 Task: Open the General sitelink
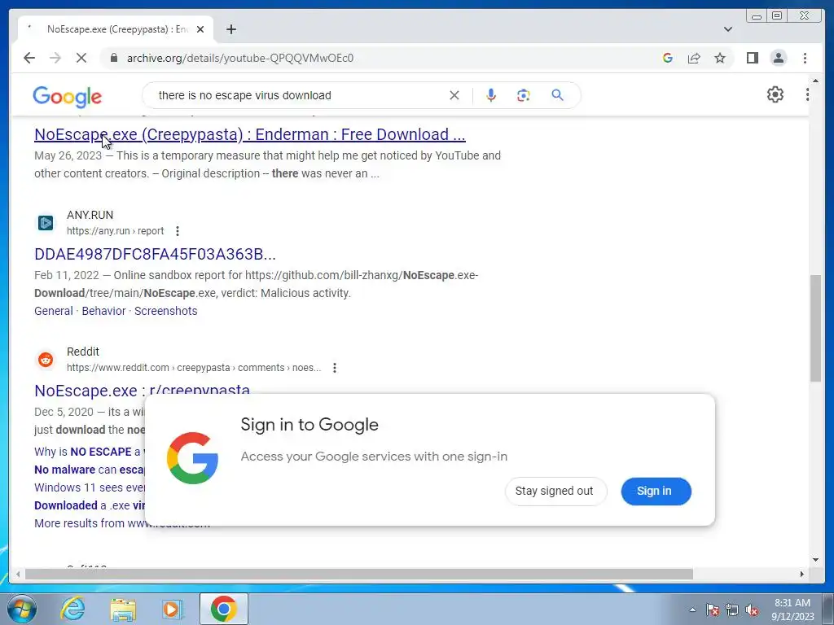point(54,311)
